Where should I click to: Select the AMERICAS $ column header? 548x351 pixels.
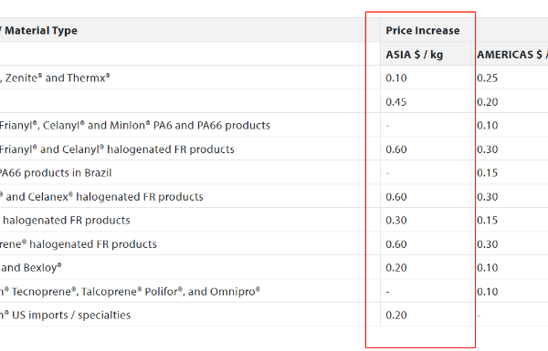512,55
